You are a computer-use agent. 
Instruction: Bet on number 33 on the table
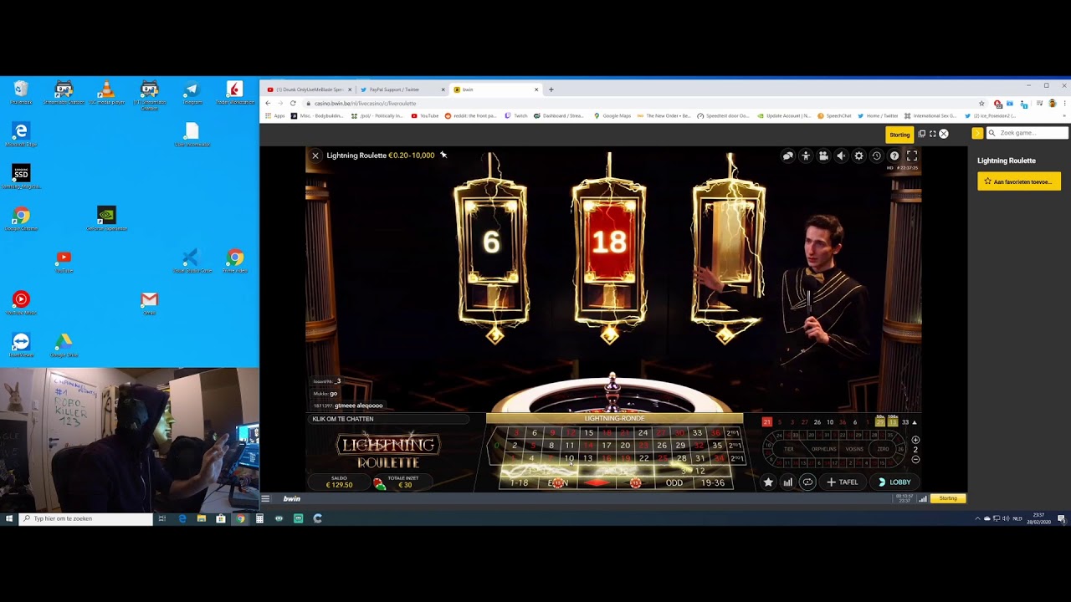click(697, 433)
